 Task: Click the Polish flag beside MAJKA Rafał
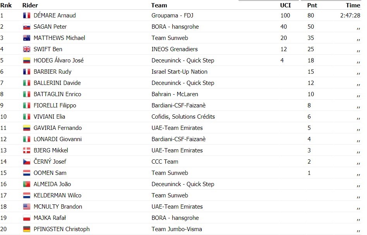(27, 218)
